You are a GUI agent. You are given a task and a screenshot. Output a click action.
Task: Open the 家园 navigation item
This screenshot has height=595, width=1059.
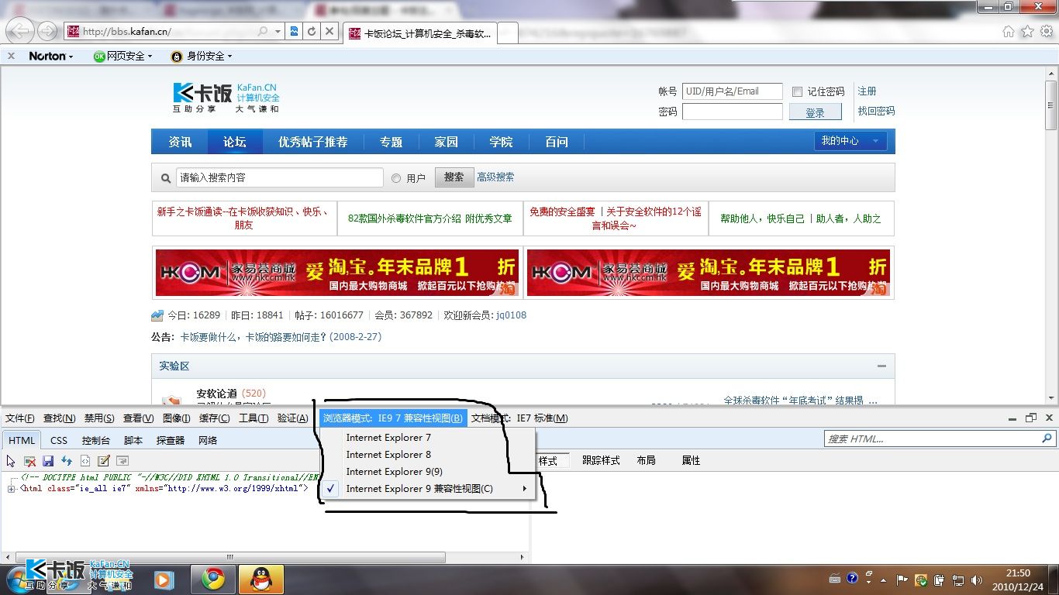(x=446, y=142)
